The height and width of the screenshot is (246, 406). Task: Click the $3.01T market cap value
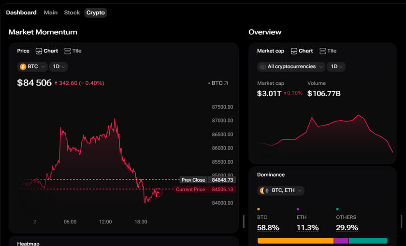click(269, 94)
